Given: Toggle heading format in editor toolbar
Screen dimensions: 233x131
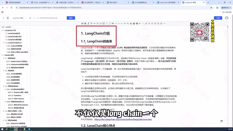Looking at the screenshot, I should click(x=82, y=23).
